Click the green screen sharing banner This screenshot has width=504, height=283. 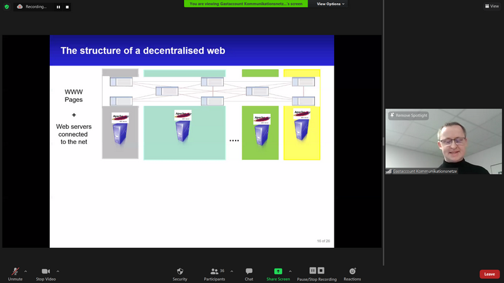click(246, 4)
